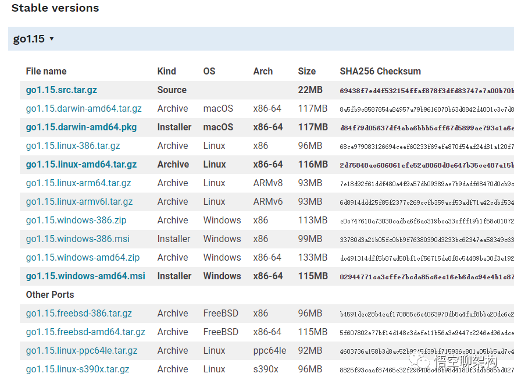
Task: Download go1.15.src.tar.gz source archive
Action: click(x=61, y=90)
